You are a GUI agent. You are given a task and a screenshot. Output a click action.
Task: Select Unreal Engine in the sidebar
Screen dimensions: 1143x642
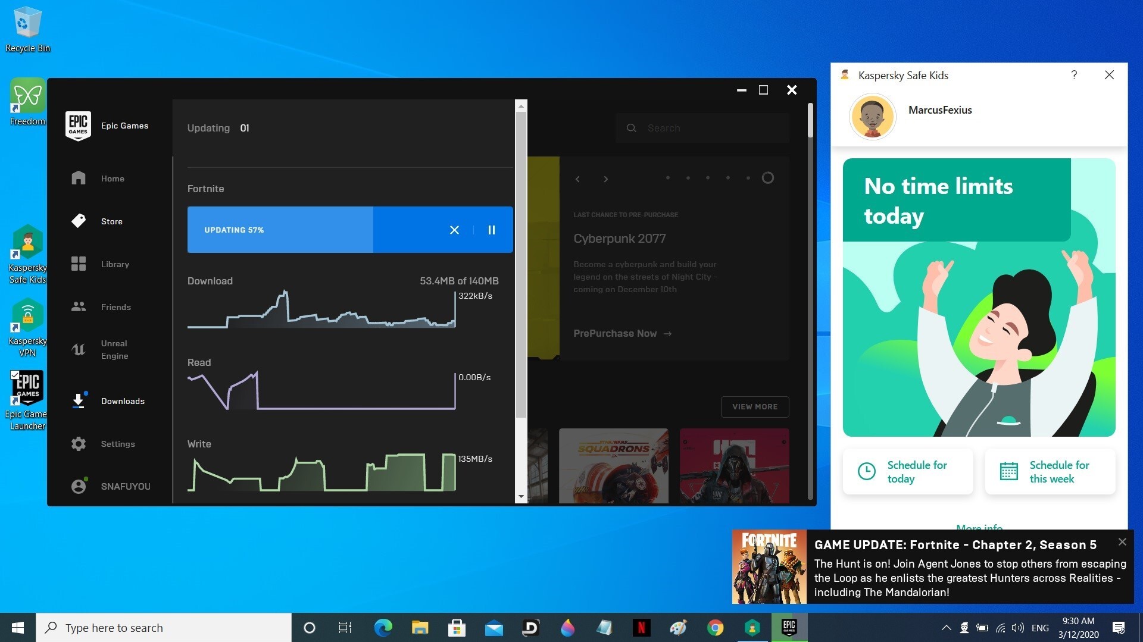click(100, 350)
